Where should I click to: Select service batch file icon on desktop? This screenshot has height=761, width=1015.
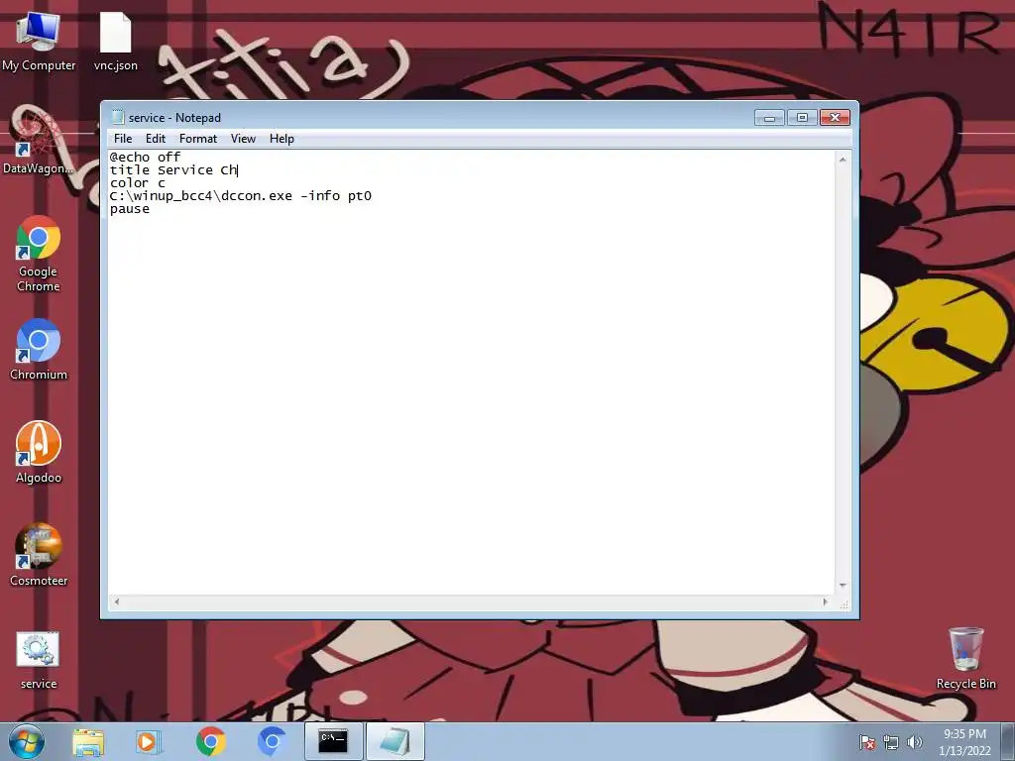click(39, 660)
